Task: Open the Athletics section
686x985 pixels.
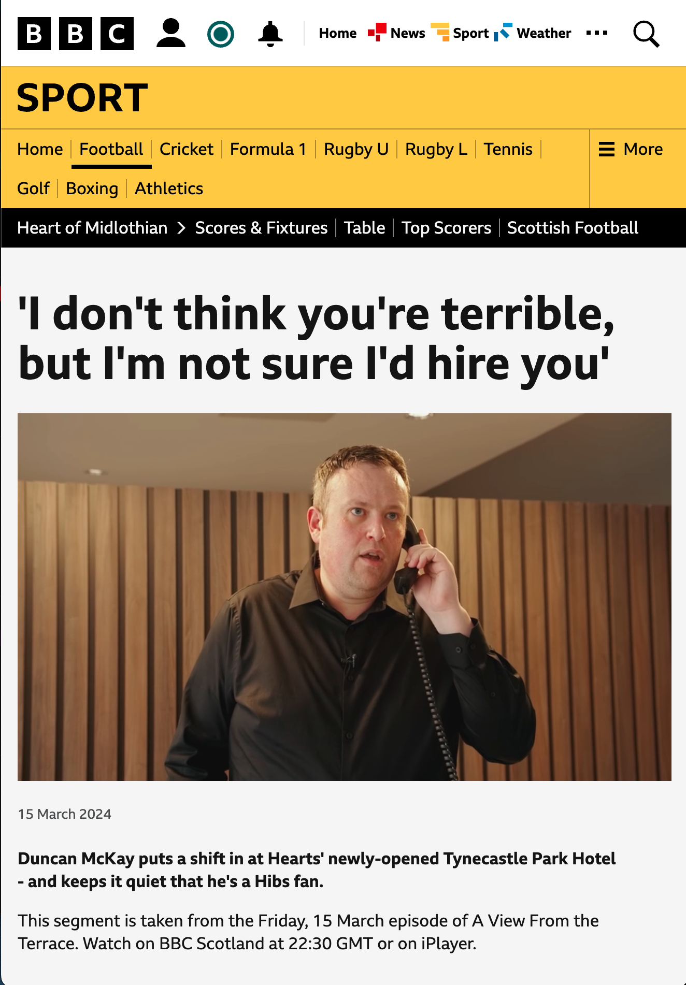Action: pyautogui.click(x=169, y=189)
